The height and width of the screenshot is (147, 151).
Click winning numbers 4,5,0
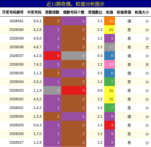pyautogui.click(x=37, y=38)
